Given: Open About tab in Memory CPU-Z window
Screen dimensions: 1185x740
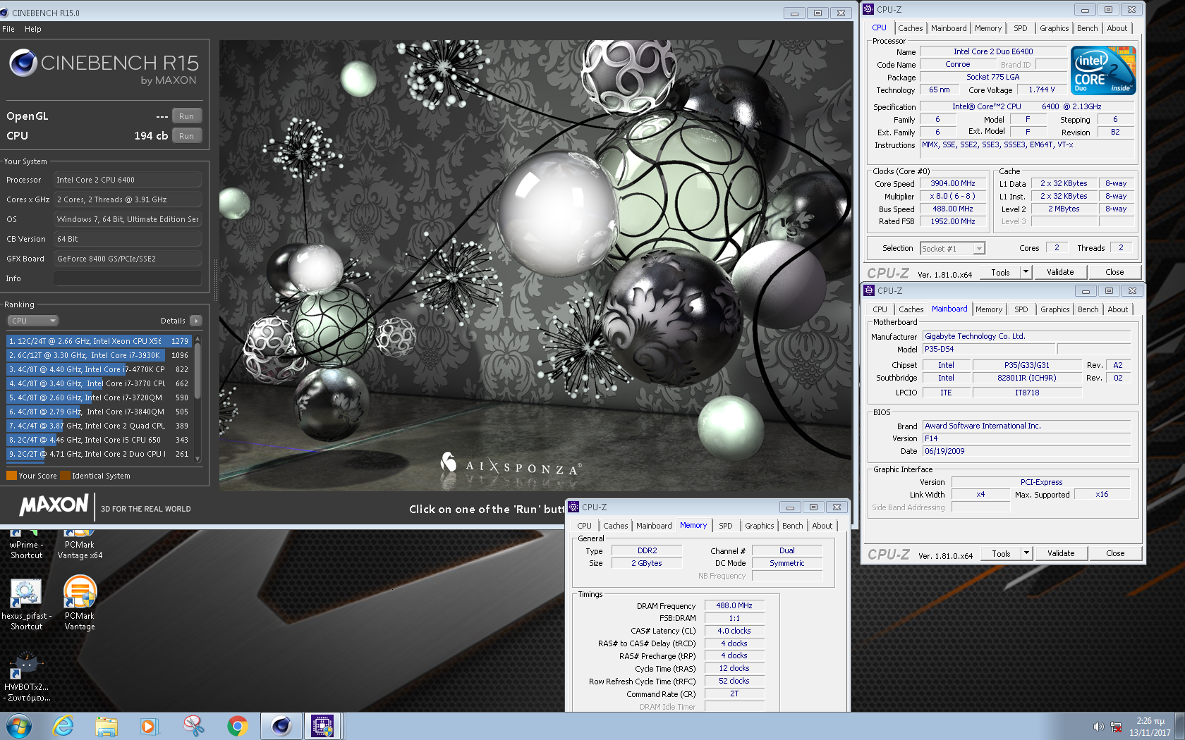Looking at the screenshot, I should (x=822, y=526).
